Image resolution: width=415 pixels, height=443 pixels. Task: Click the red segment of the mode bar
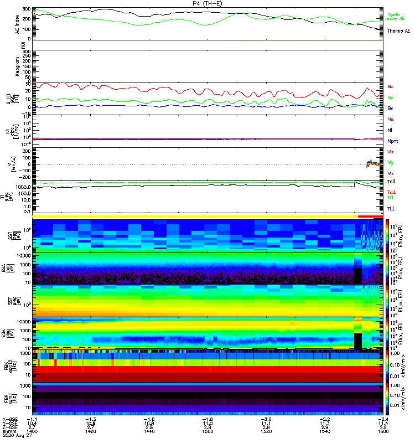click(370, 217)
